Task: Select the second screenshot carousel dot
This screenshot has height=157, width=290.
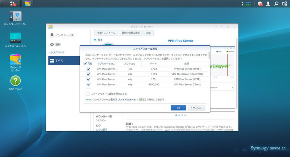Action: tap(179, 115)
